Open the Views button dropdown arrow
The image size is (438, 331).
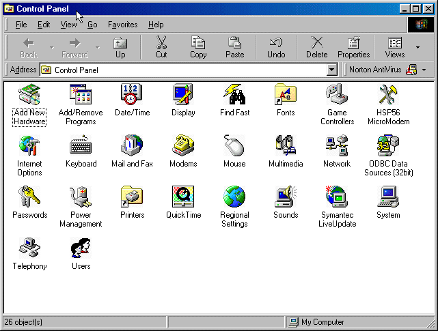[418, 47]
